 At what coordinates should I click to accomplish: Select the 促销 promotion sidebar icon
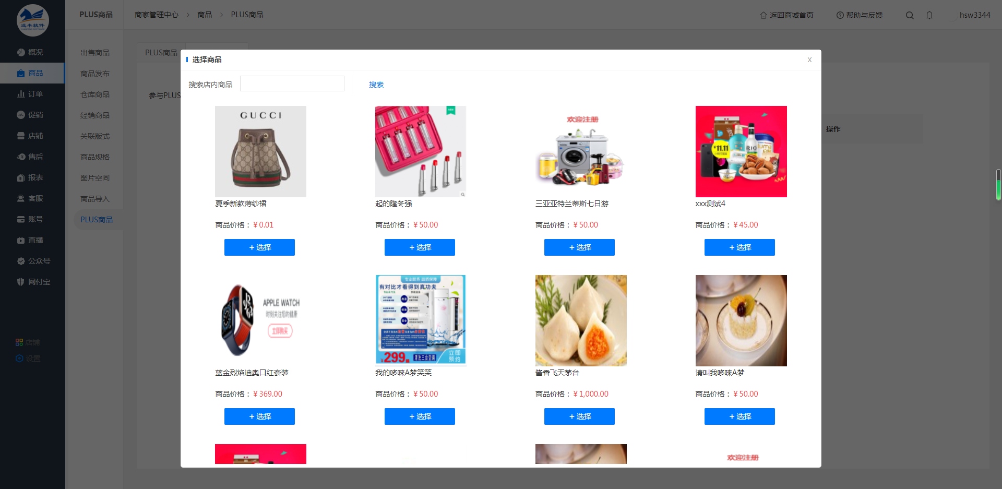click(21, 115)
